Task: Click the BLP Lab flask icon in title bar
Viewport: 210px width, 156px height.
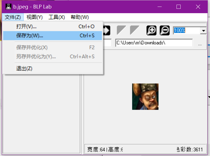Action: click(8, 7)
